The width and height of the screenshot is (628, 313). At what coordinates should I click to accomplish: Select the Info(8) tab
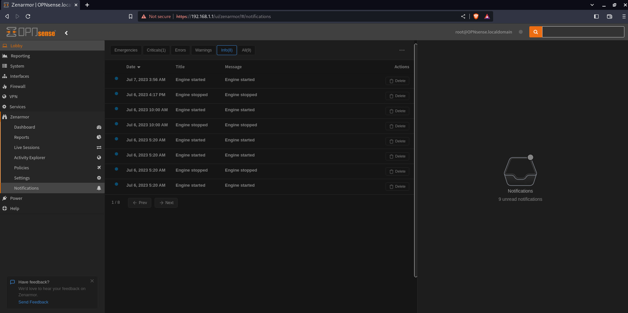tap(227, 50)
